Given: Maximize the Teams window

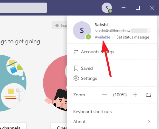Looking at the screenshot, I should pos(138,8).
